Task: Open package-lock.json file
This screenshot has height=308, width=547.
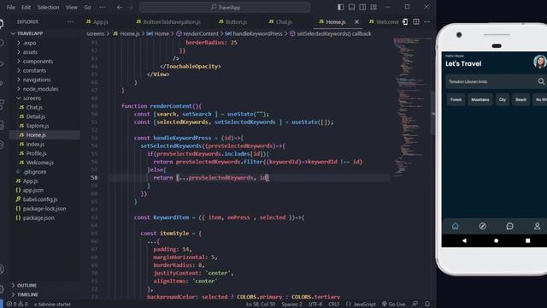Action: coord(44,209)
